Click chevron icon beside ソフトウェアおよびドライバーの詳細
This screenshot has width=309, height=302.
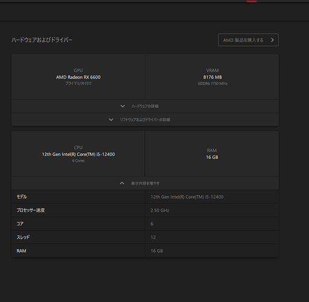pyautogui.click(x=111, y=120)
